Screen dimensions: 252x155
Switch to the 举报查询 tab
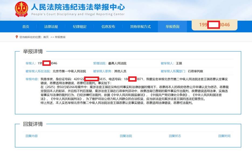coord(172,26)
